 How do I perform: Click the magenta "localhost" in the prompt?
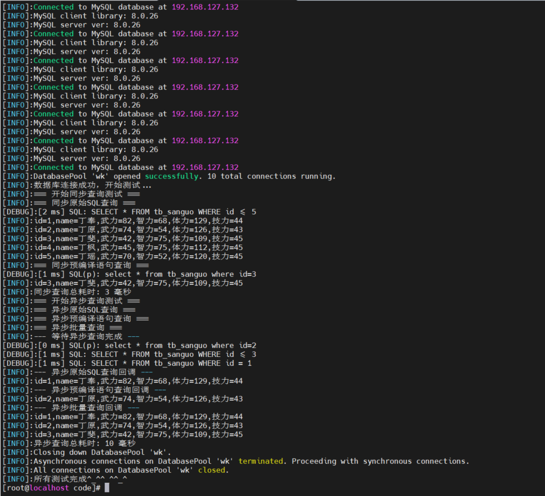point(49,488)
